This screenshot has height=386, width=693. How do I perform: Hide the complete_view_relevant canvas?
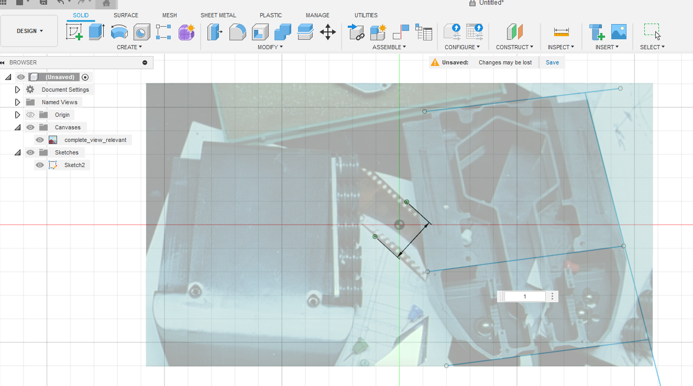pyautogui.click(x=40, y=140)
